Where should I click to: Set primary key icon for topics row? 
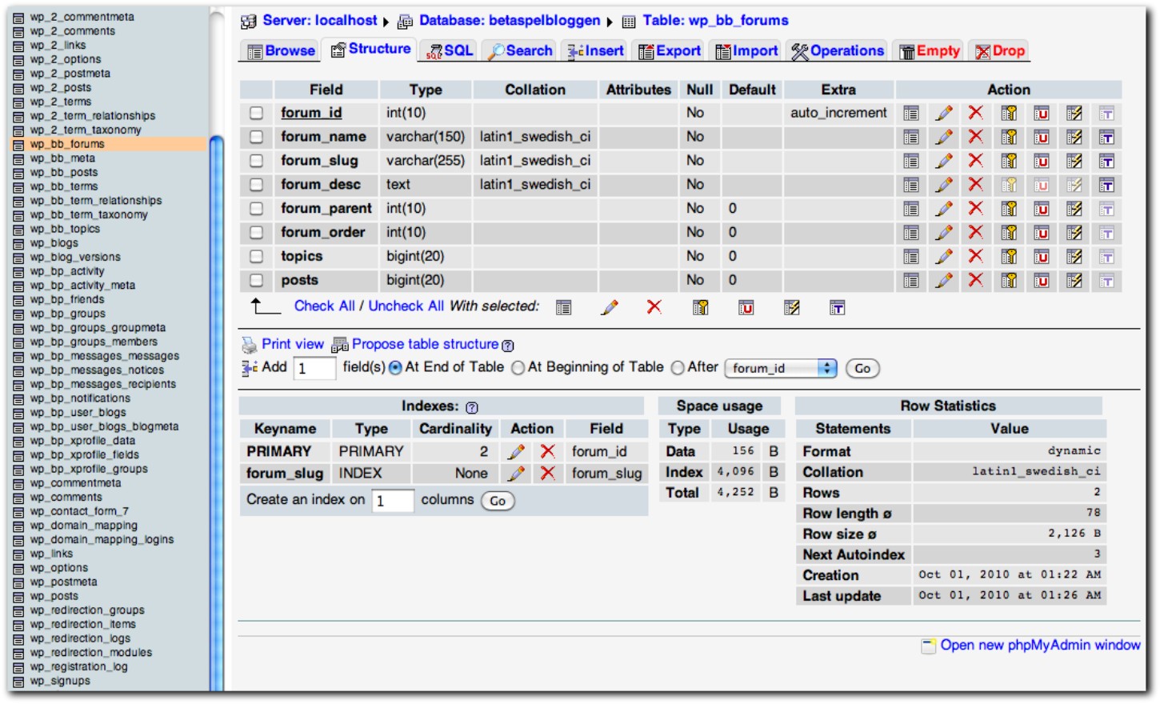click(1009, 257)
